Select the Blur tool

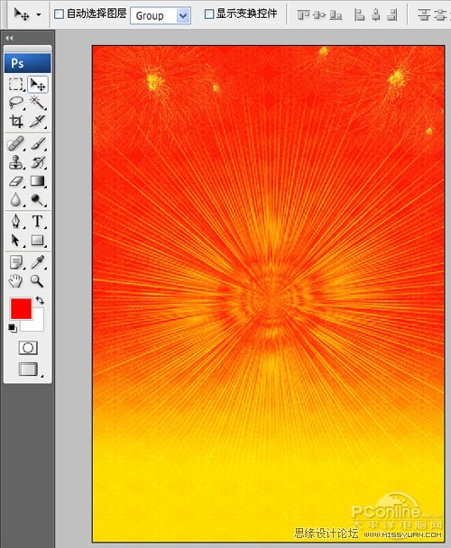point(16,199)
